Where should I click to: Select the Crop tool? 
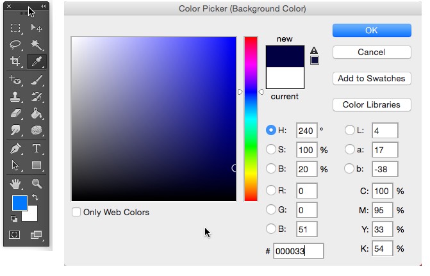(16, 61)
